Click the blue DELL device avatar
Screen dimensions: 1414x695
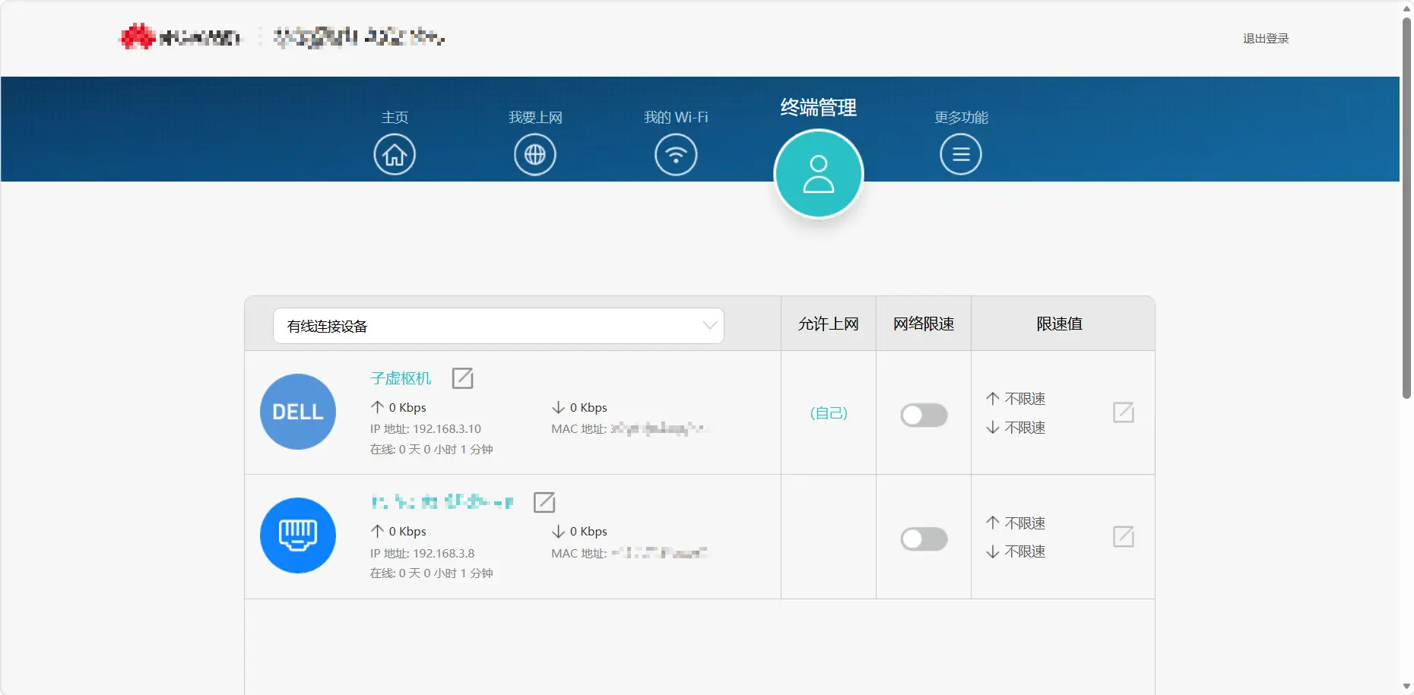298,412
